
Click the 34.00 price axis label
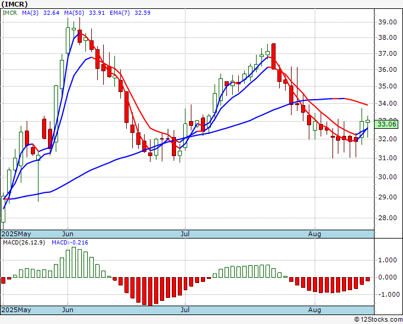point(388,103)
